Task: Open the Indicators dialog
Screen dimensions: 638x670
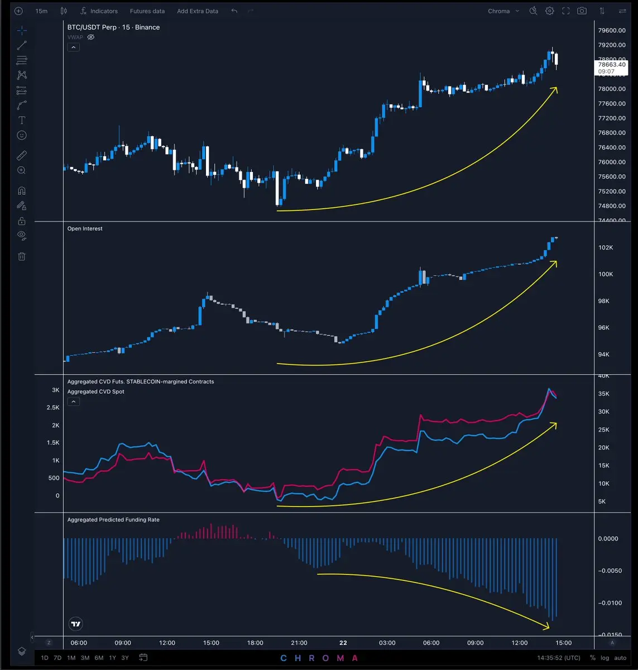Action: 99,11
